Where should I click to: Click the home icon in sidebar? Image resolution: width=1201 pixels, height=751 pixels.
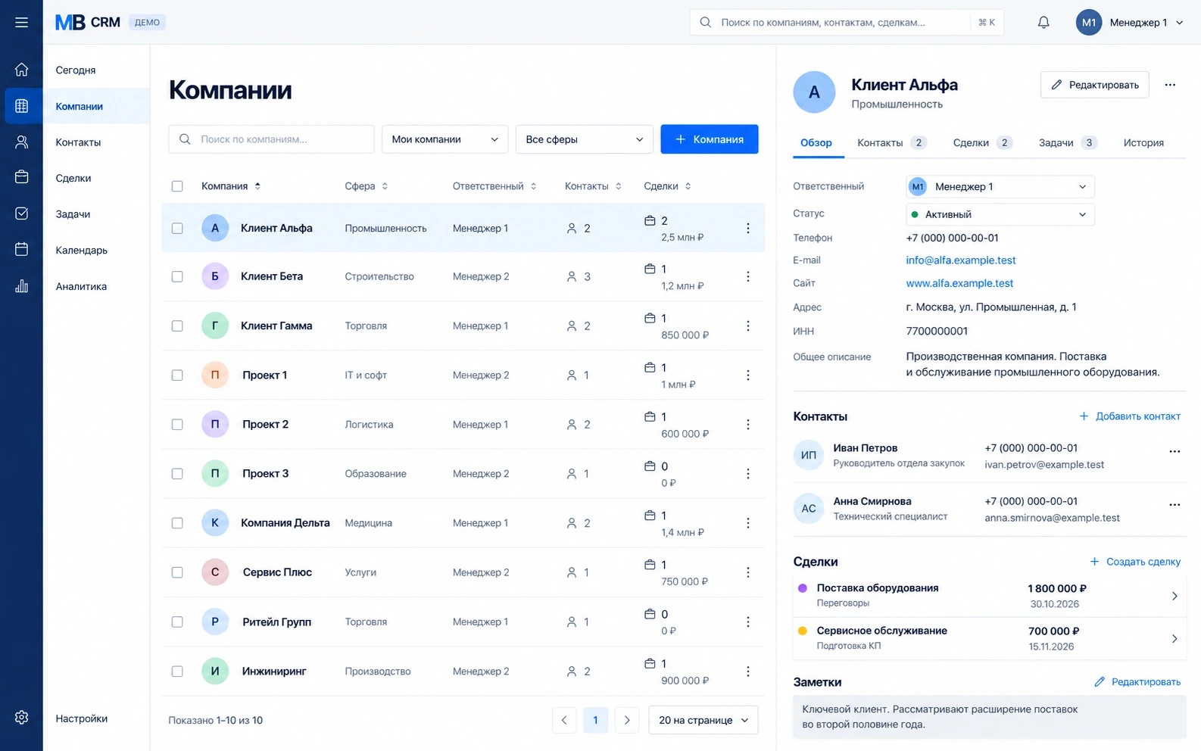click(21, 70)
